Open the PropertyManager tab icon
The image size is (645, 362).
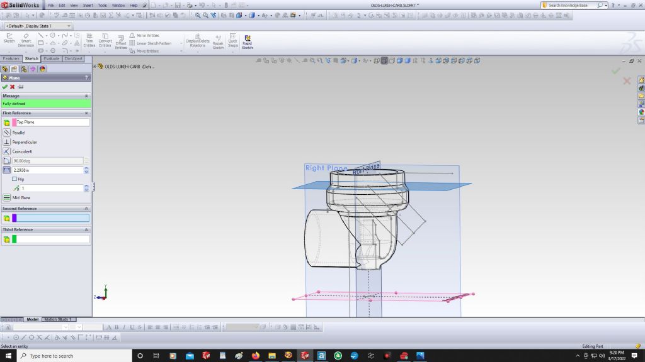(x=14, y=69)
